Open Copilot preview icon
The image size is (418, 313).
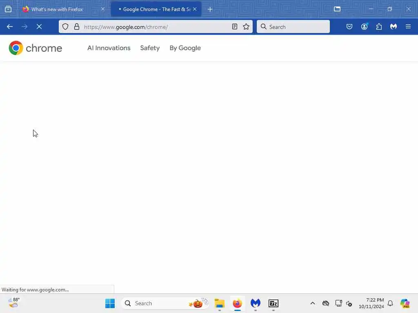point(405,303)
